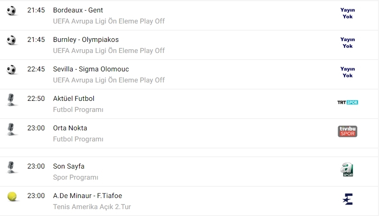Click the microphone icon beside Aktüel Futbol

[x=11, y=99]
